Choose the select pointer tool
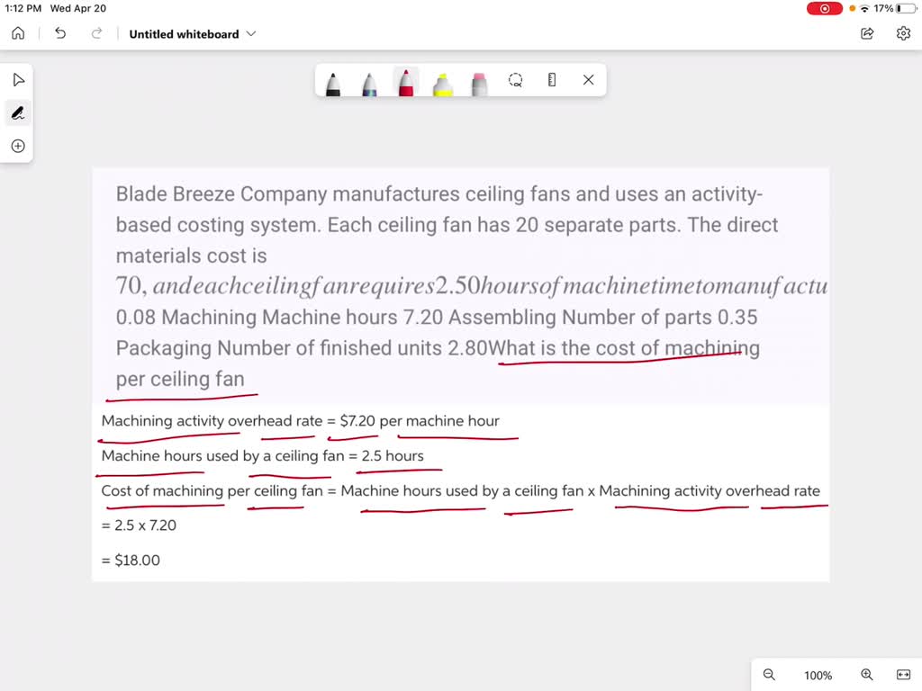 18,80
